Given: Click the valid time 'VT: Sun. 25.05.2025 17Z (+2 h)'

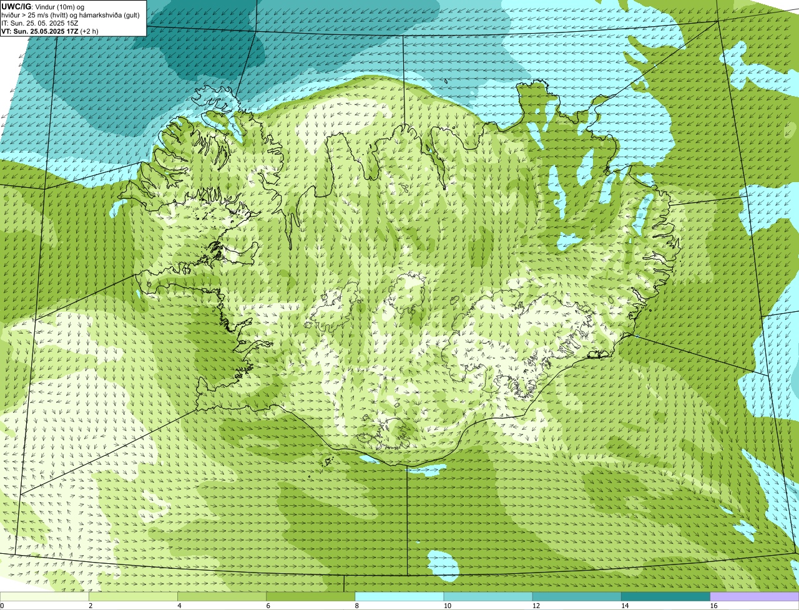Looking at the screenshot, I should pyautogui.click(x=50, y=31).
